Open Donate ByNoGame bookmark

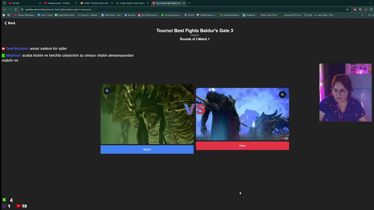230,15
